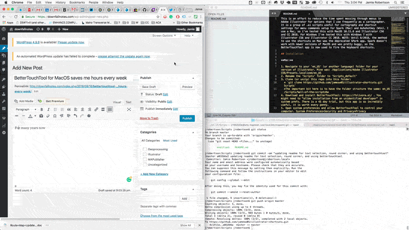
Task: Bookmark this page with the star icon
Action: point(158,17)
